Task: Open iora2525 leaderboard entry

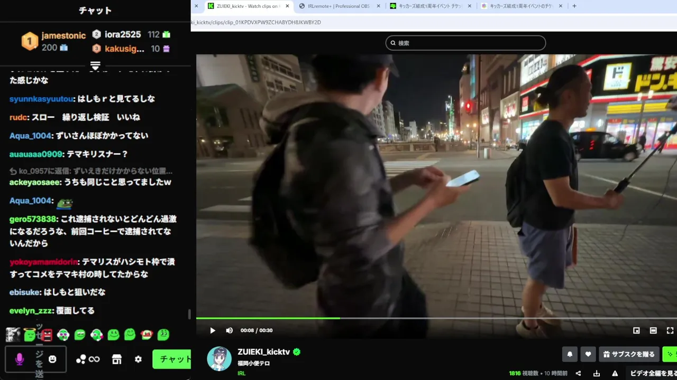Action: tap(131, 34)
